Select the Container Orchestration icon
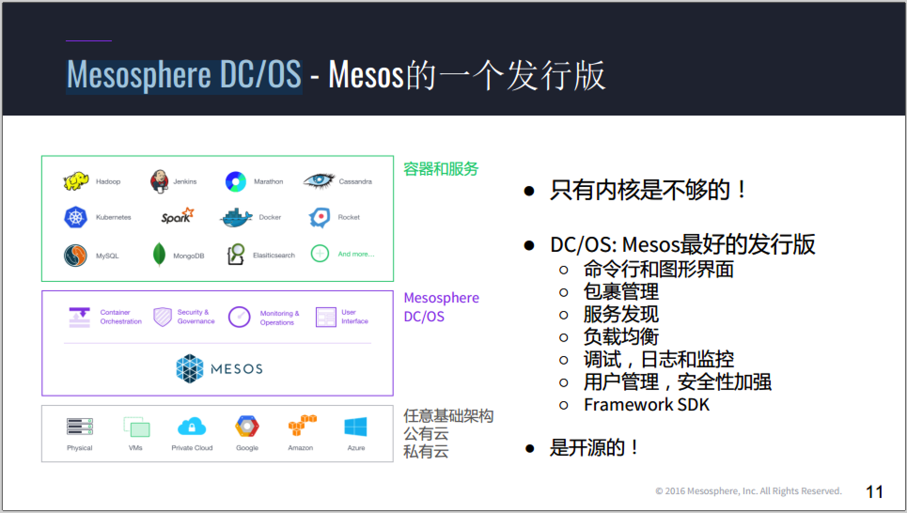Viewport: 907px width, 513px height. [x=79, y=317]
